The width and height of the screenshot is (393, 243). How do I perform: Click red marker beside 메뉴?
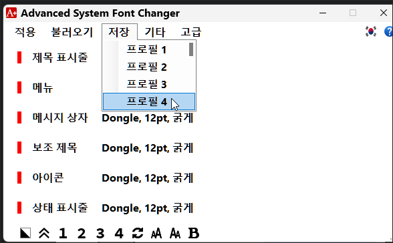(19, 87)
